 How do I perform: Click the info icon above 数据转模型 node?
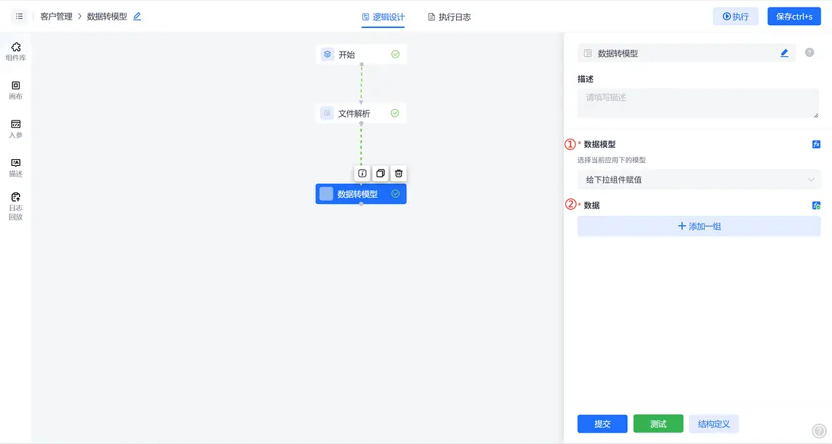[x=361, y=173]
